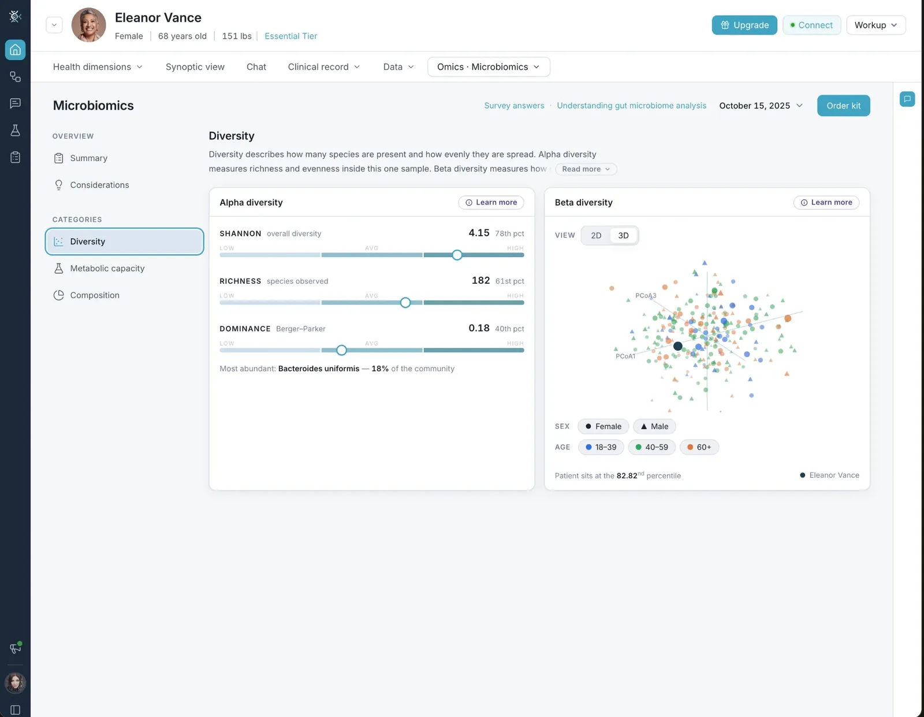Toggle the Female sex filter
Image resolution: width=924 pixels, height=717 pixels.
pos(603,426)
